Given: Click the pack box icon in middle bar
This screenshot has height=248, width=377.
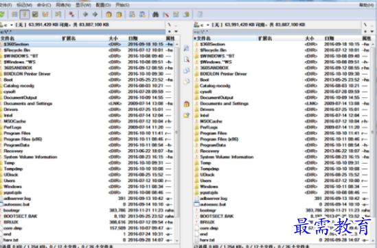Looking at the screenshot, I should click(186, 104).
